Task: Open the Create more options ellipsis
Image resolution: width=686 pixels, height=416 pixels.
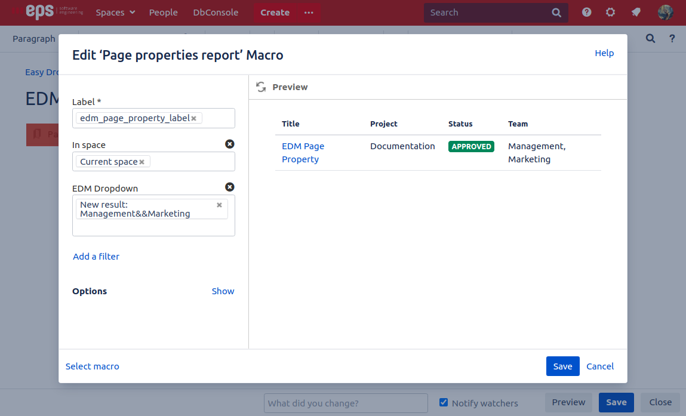Action: coord(309,13)
